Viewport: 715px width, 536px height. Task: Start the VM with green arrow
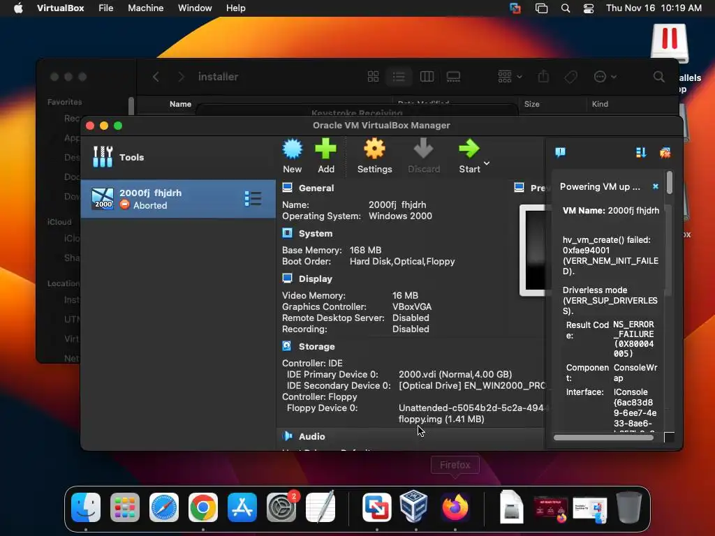tap(469, 149)
